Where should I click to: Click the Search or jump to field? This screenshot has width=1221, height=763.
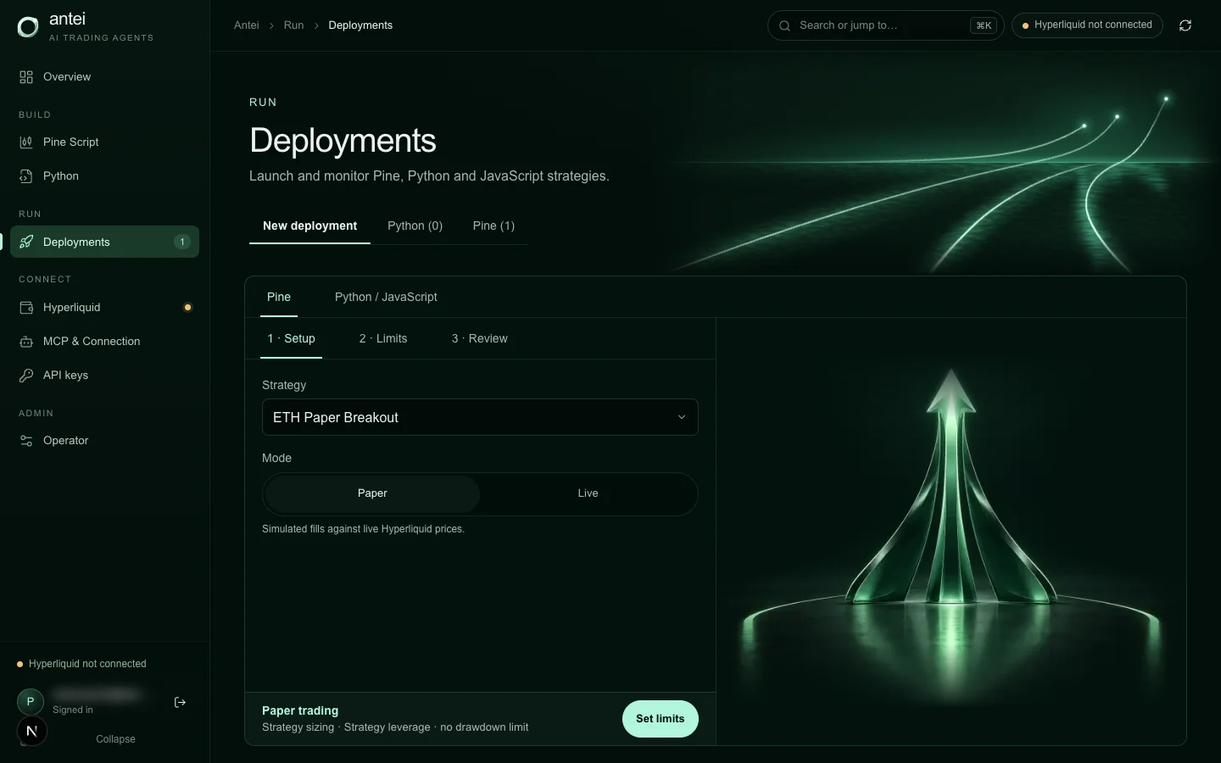click(885, 25)
